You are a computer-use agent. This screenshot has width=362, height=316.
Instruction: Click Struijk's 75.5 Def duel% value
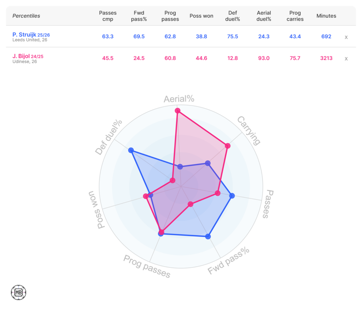point(233,37)
